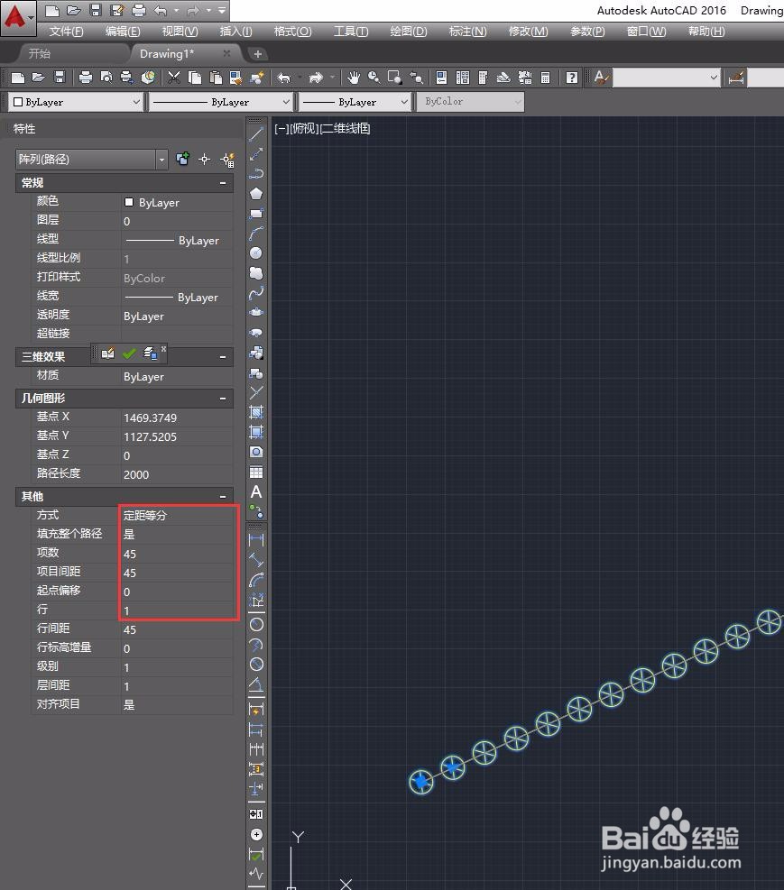Select the Table tool
Viewport: 784px width, 890px height.
click(256, 473)
